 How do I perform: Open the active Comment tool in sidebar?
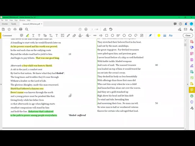point(192,90)
